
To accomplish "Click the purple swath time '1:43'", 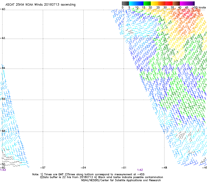I will pos(3,170).
